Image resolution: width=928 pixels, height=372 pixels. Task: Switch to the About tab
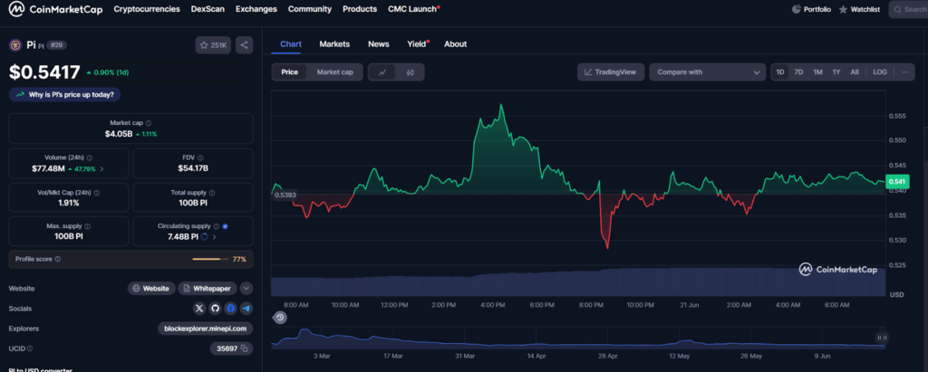pyautogui.click(x=455, y=44)
